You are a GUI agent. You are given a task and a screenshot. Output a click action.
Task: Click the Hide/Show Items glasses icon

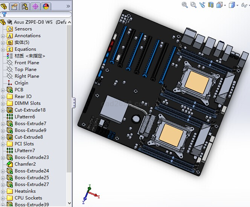[x=245, y=5]
